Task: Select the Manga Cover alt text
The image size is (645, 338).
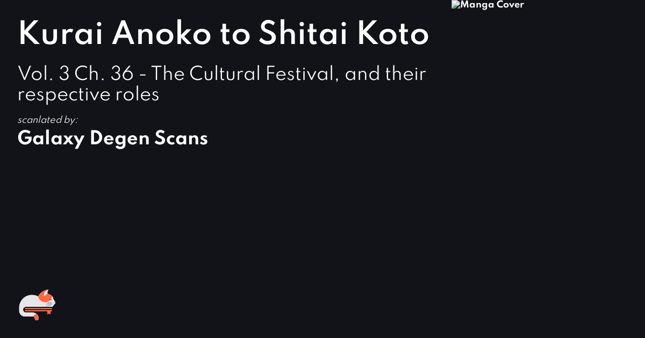Action: click(492, 5)
